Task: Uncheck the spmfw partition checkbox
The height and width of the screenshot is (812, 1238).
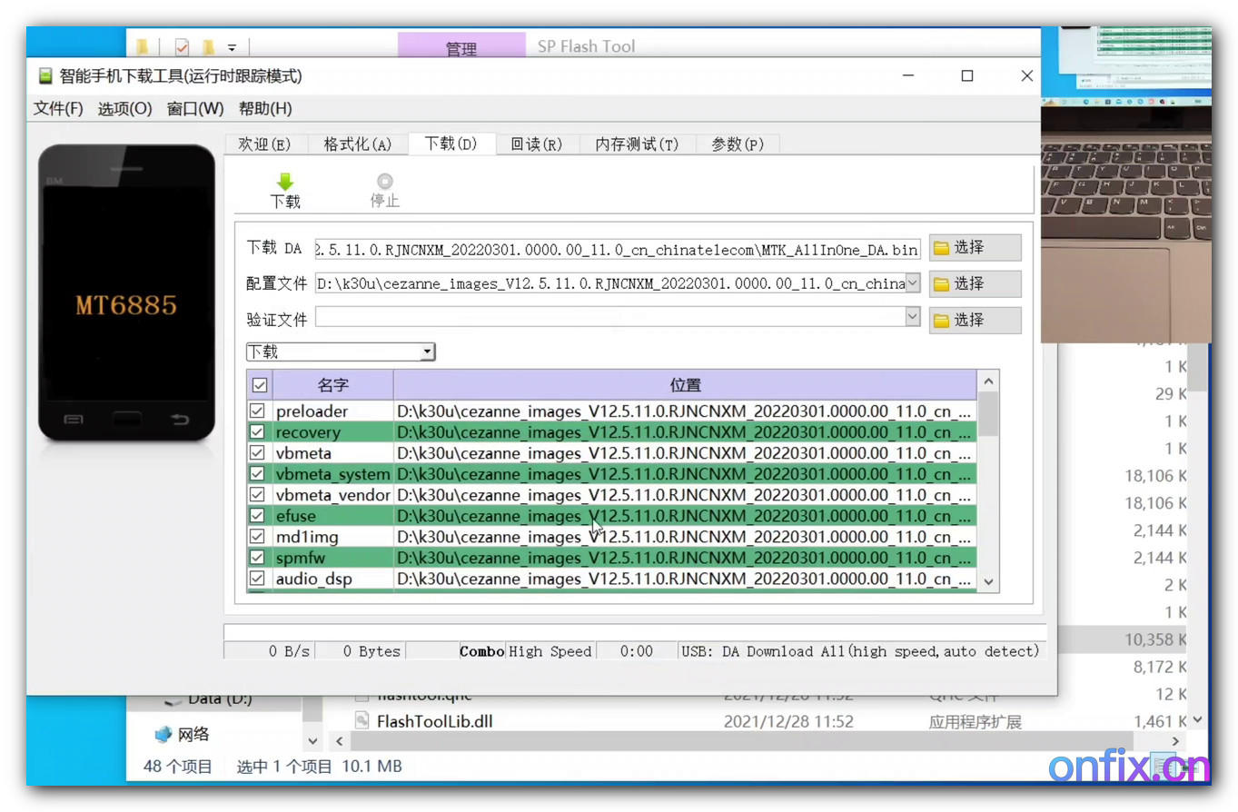Action: coord(258,558)
